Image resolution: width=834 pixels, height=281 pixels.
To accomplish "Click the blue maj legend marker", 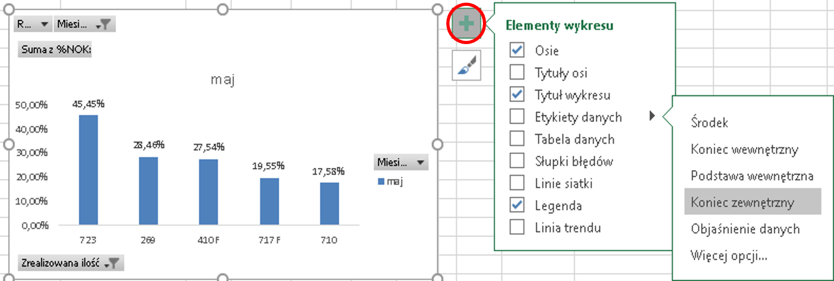I will (x=380, y=182).
